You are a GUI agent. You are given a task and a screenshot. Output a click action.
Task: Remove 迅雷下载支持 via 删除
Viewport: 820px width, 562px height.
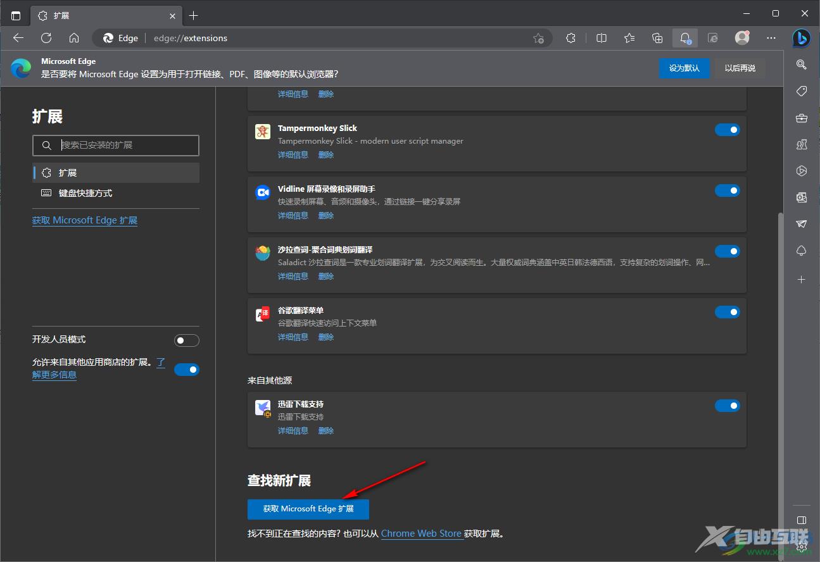326,430
